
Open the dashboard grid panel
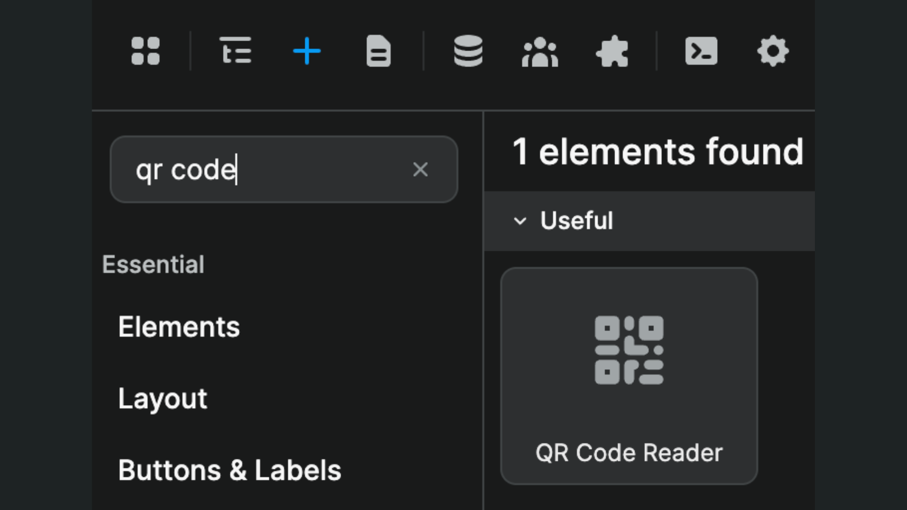pos(145,52)
